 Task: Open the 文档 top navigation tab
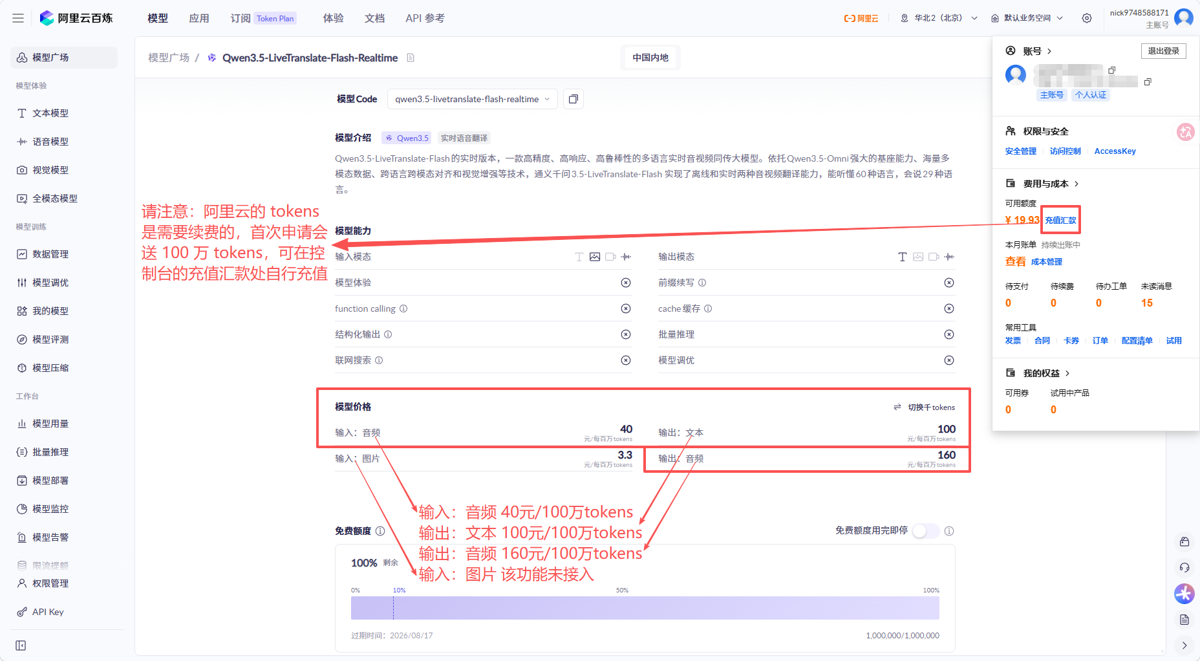pos(375,18)
